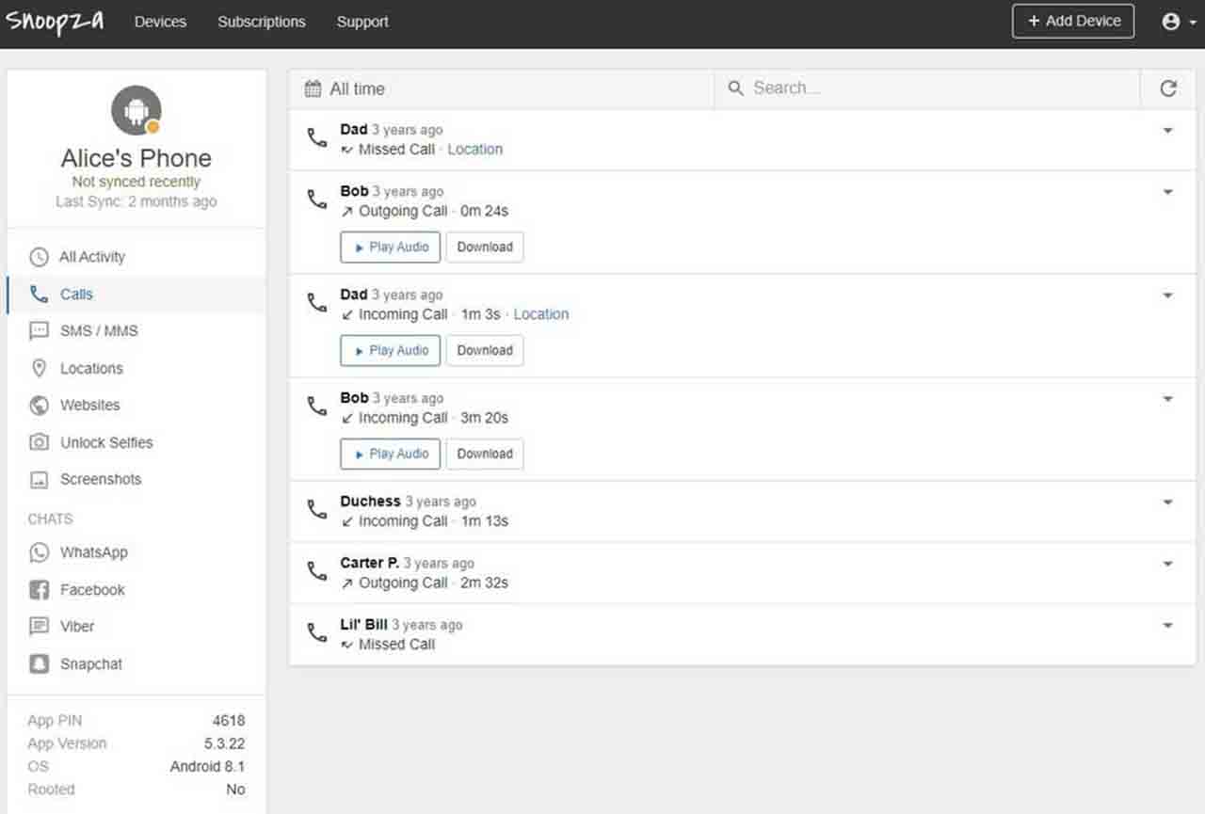
Task: Expand the Dad missed call entry
Action: (x=1167, y=131)
